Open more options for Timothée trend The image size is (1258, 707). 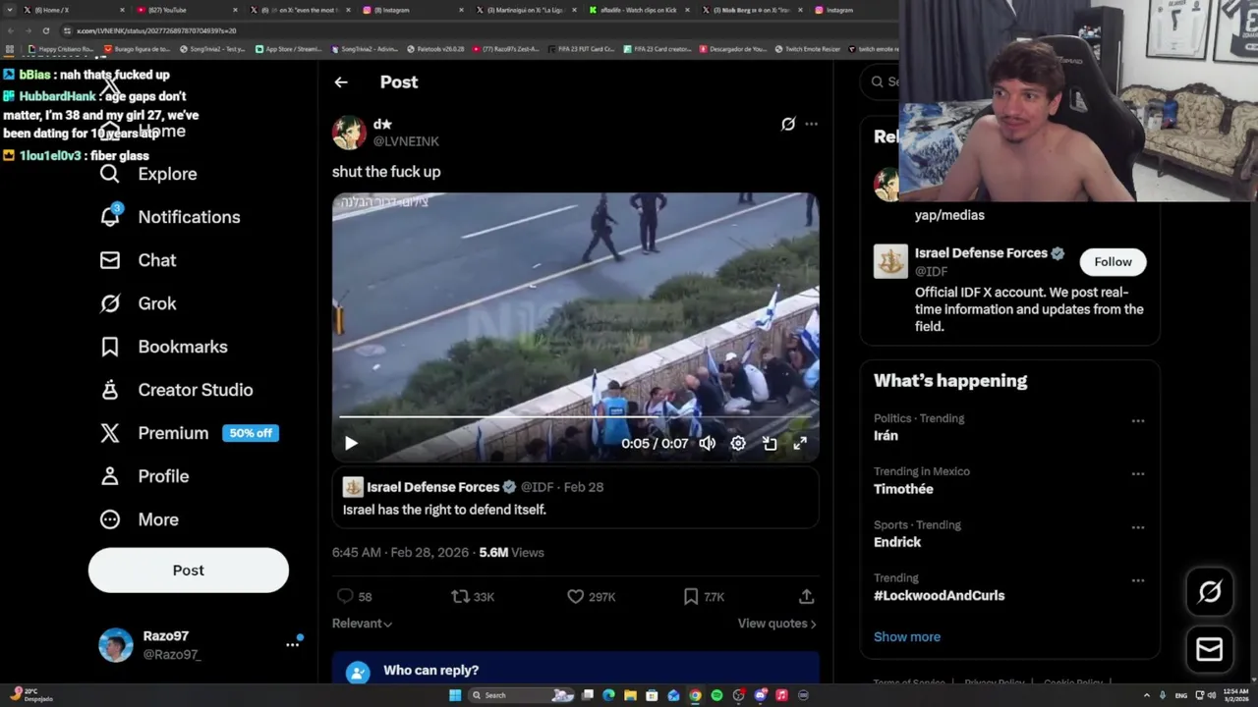(1138, 473)
